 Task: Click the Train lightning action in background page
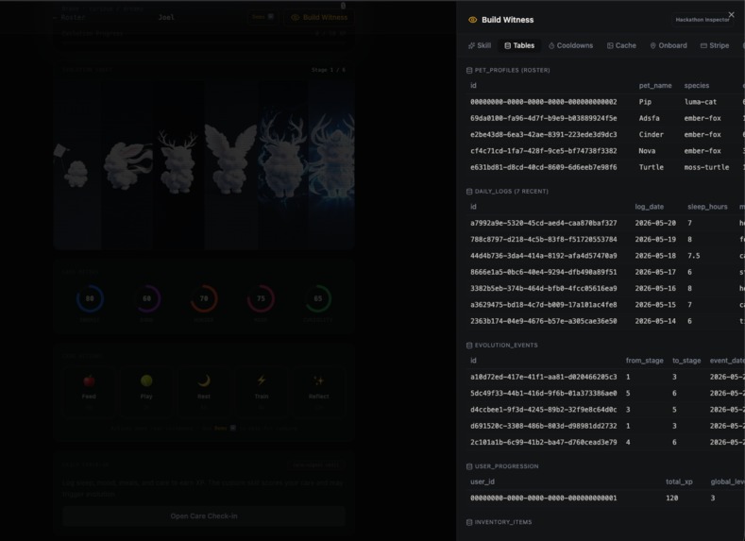coord(262,392)
